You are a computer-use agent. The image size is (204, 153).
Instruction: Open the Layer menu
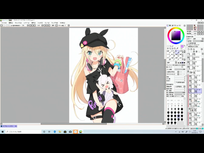point(26,23)
